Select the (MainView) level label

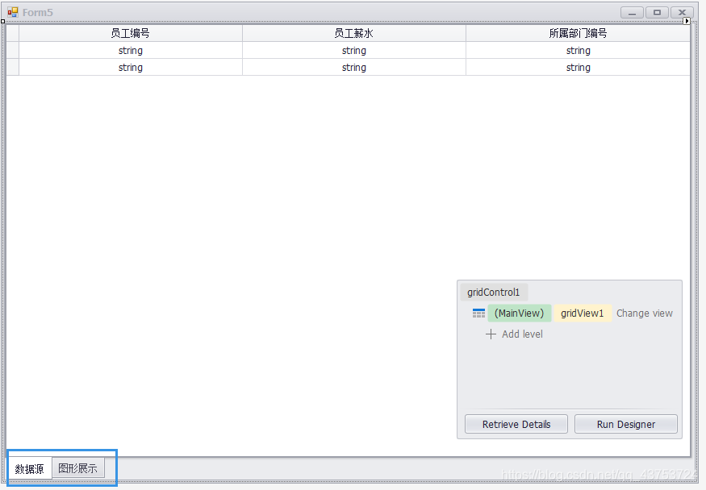tap(519, 314)
